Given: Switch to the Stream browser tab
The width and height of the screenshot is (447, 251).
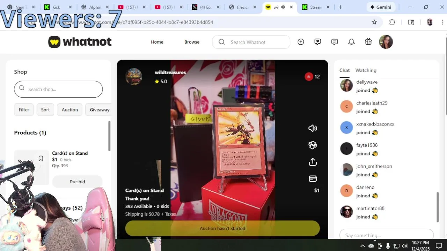Looking at the screenshot, I should (316, 7).
